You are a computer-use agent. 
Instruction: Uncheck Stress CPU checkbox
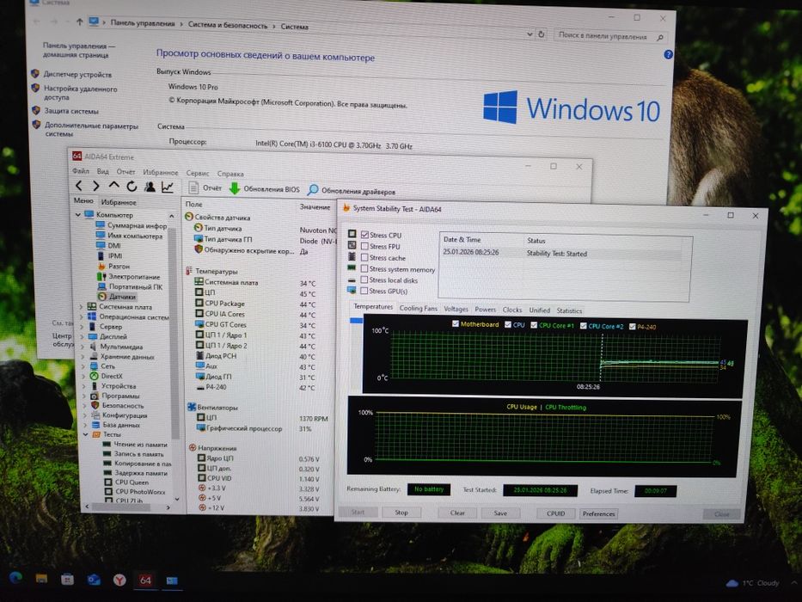[x=364, y=235]
